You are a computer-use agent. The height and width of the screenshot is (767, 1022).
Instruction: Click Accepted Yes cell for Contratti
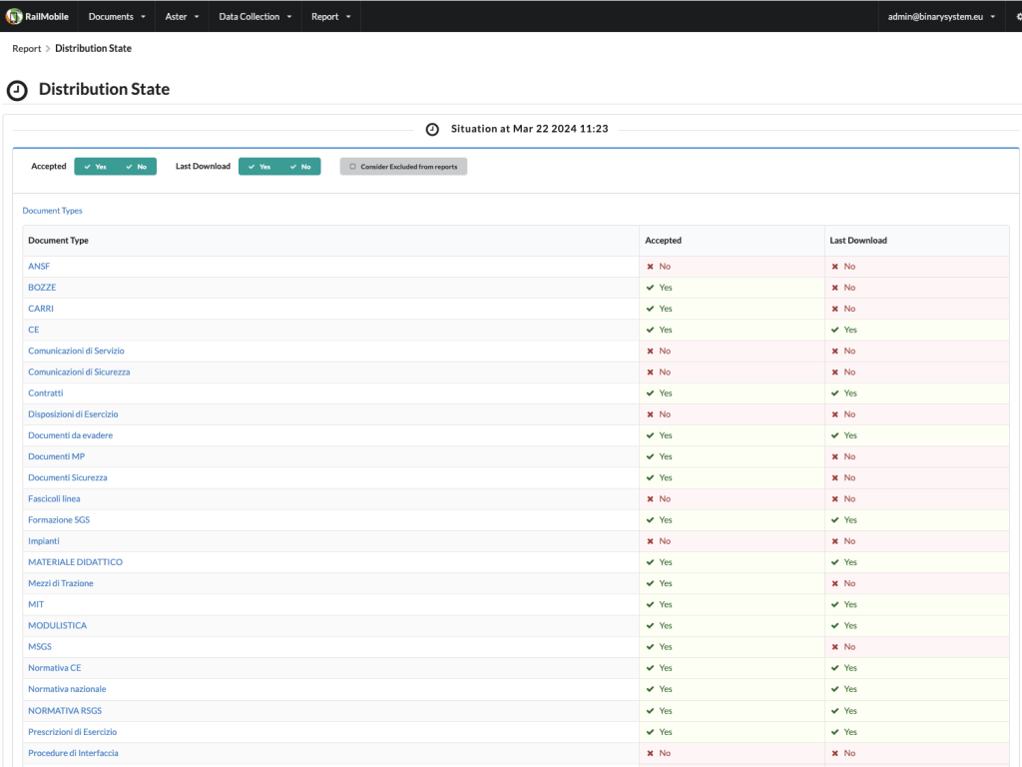tap(732, 393)
